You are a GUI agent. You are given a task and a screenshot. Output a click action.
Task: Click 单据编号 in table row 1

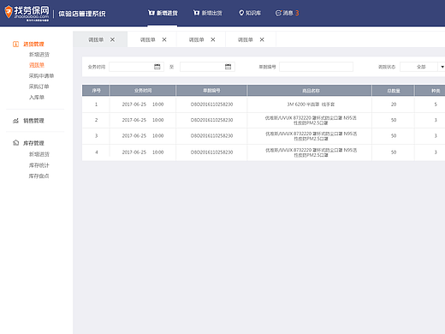click(x=211, y=104)
